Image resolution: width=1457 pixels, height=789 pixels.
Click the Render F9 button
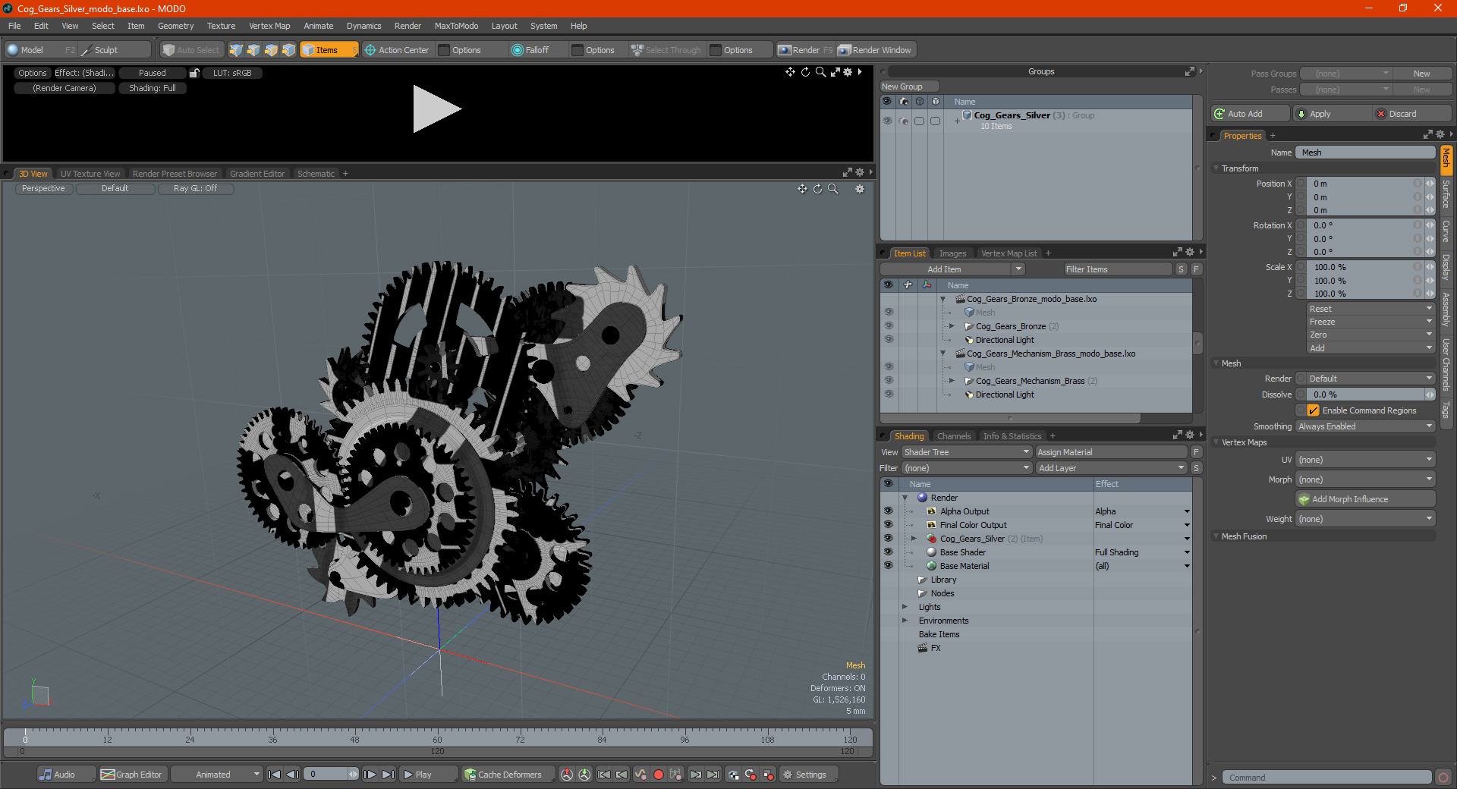[x=805, y=50]
